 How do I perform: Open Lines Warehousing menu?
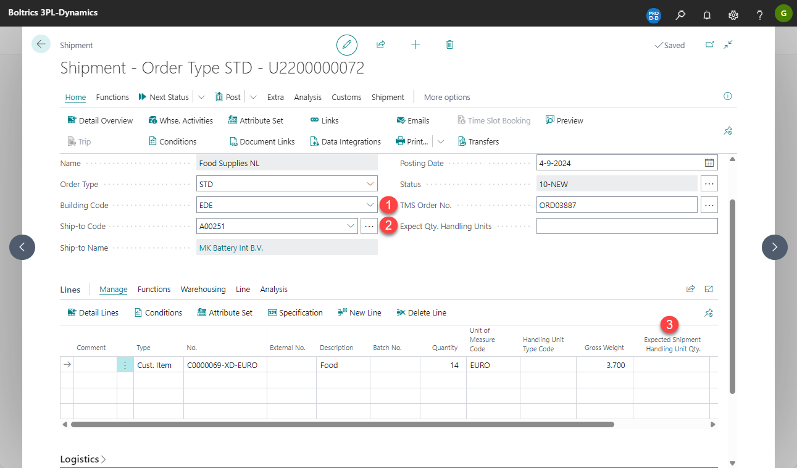pos(203,289)
